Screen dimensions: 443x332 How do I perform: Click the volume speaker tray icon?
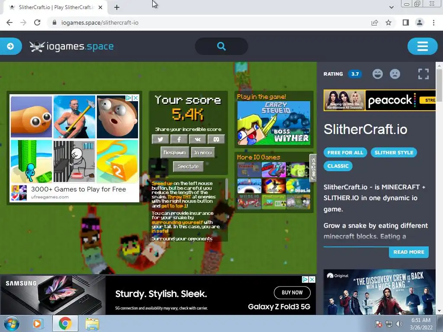399,324
